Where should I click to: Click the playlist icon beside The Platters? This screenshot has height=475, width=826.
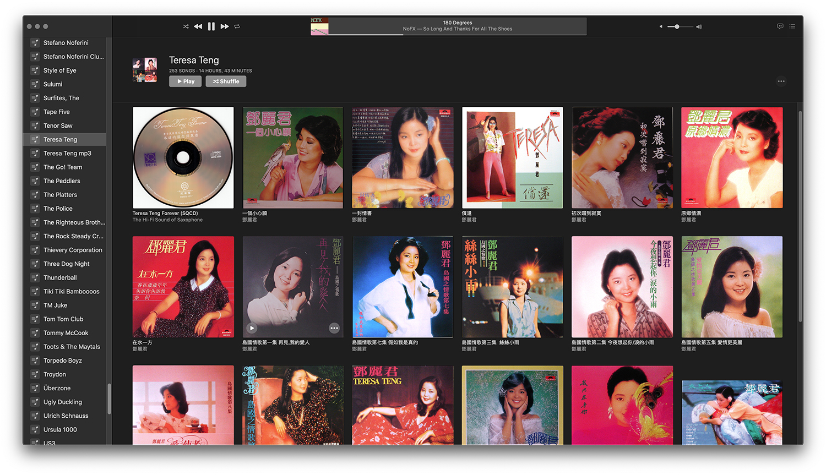pos(35,194)
